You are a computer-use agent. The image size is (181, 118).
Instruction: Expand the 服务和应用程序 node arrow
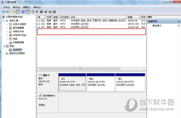click(4, 53)
